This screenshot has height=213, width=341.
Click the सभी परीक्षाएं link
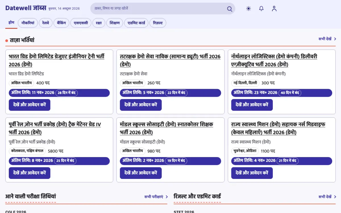[x=156, y=197]
